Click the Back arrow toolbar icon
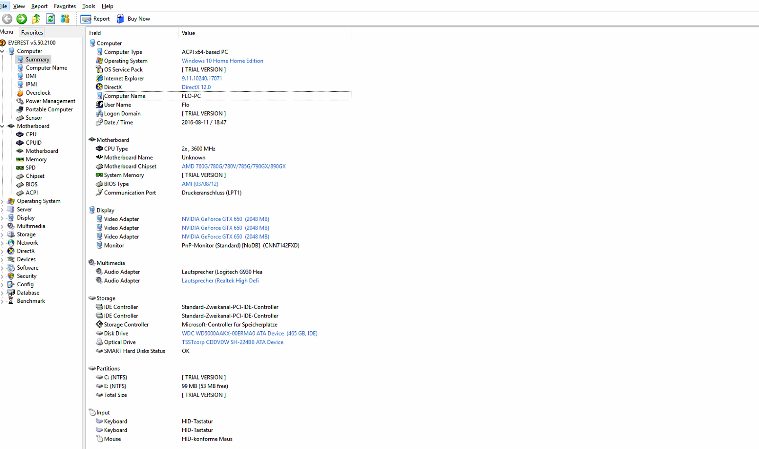Image resolution: width=759 pixels, height=449 pixels. point(7,19)
